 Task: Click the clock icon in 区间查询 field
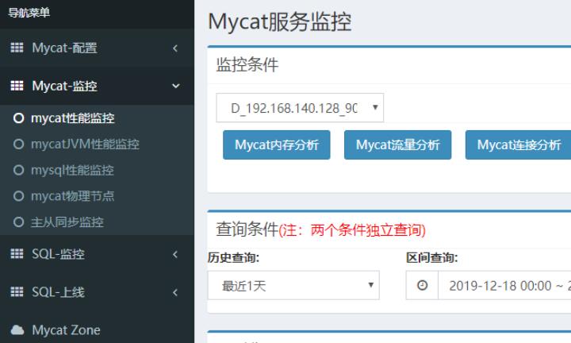(422, 285)
